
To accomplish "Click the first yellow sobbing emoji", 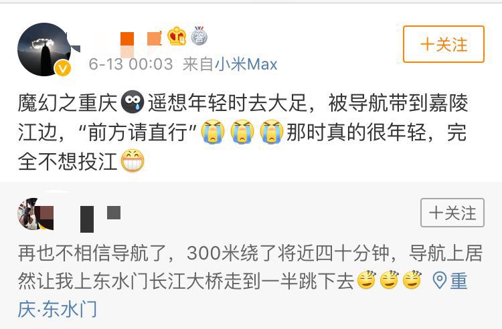I will pos(213,132).
